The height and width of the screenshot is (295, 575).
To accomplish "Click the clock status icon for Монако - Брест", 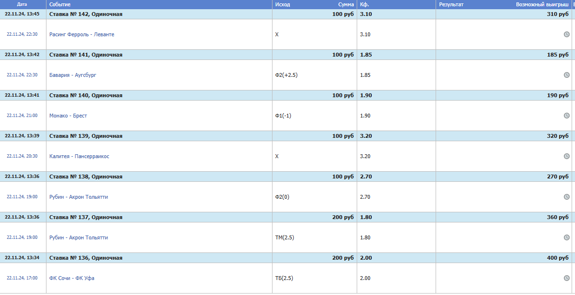I will 566,116.
